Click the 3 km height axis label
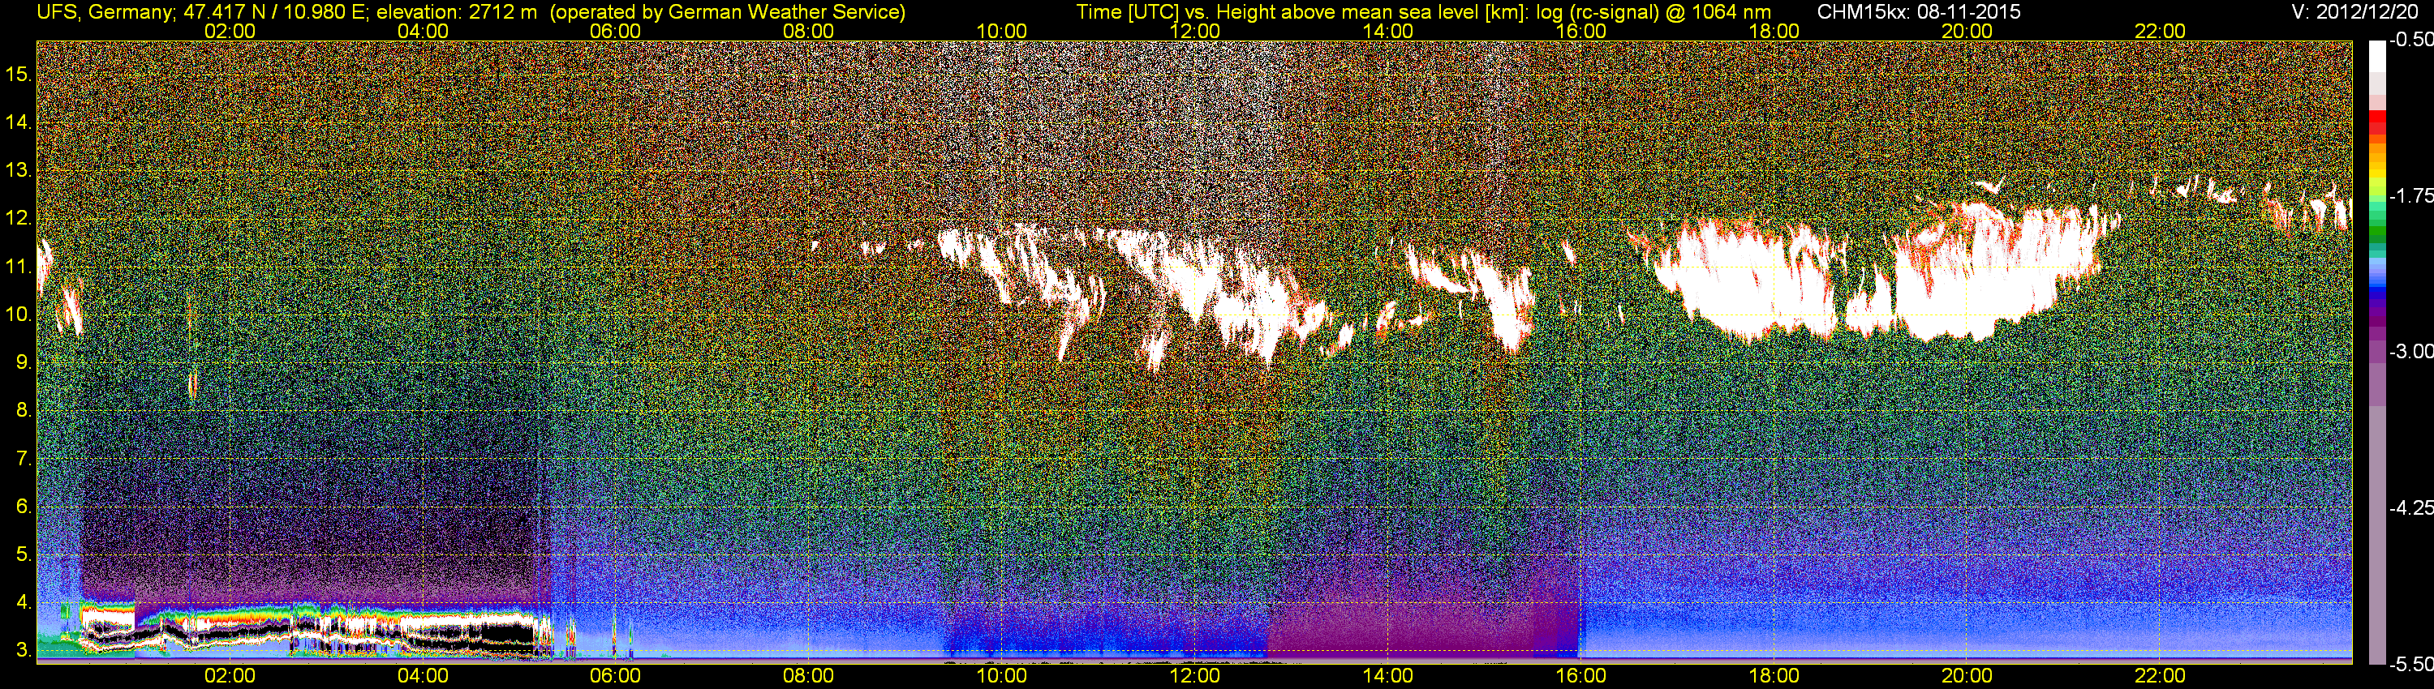The height and width of the screenshot is (689, 2434). (x=23, y=650)
